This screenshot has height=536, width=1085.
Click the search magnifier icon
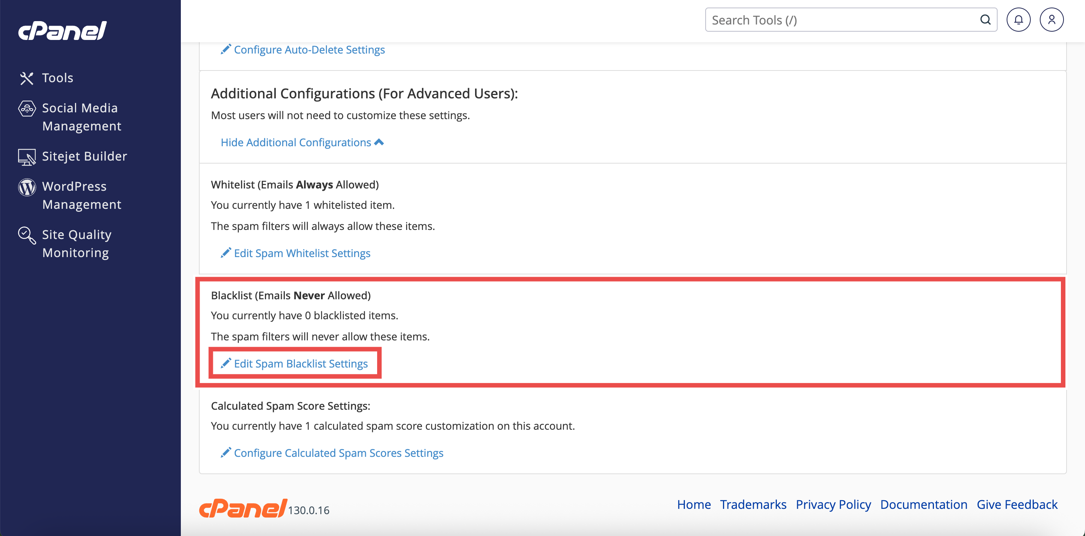click(985, 20)
